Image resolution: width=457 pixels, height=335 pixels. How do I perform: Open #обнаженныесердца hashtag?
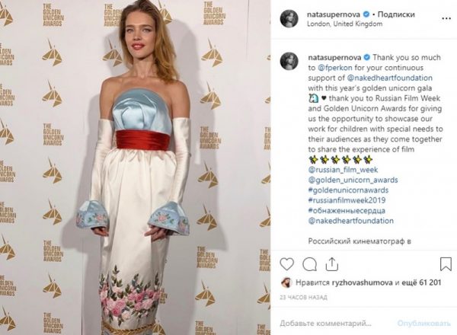click(347, 211)
